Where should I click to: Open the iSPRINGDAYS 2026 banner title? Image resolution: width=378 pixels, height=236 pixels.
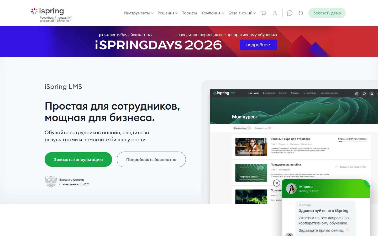(158, 45)
